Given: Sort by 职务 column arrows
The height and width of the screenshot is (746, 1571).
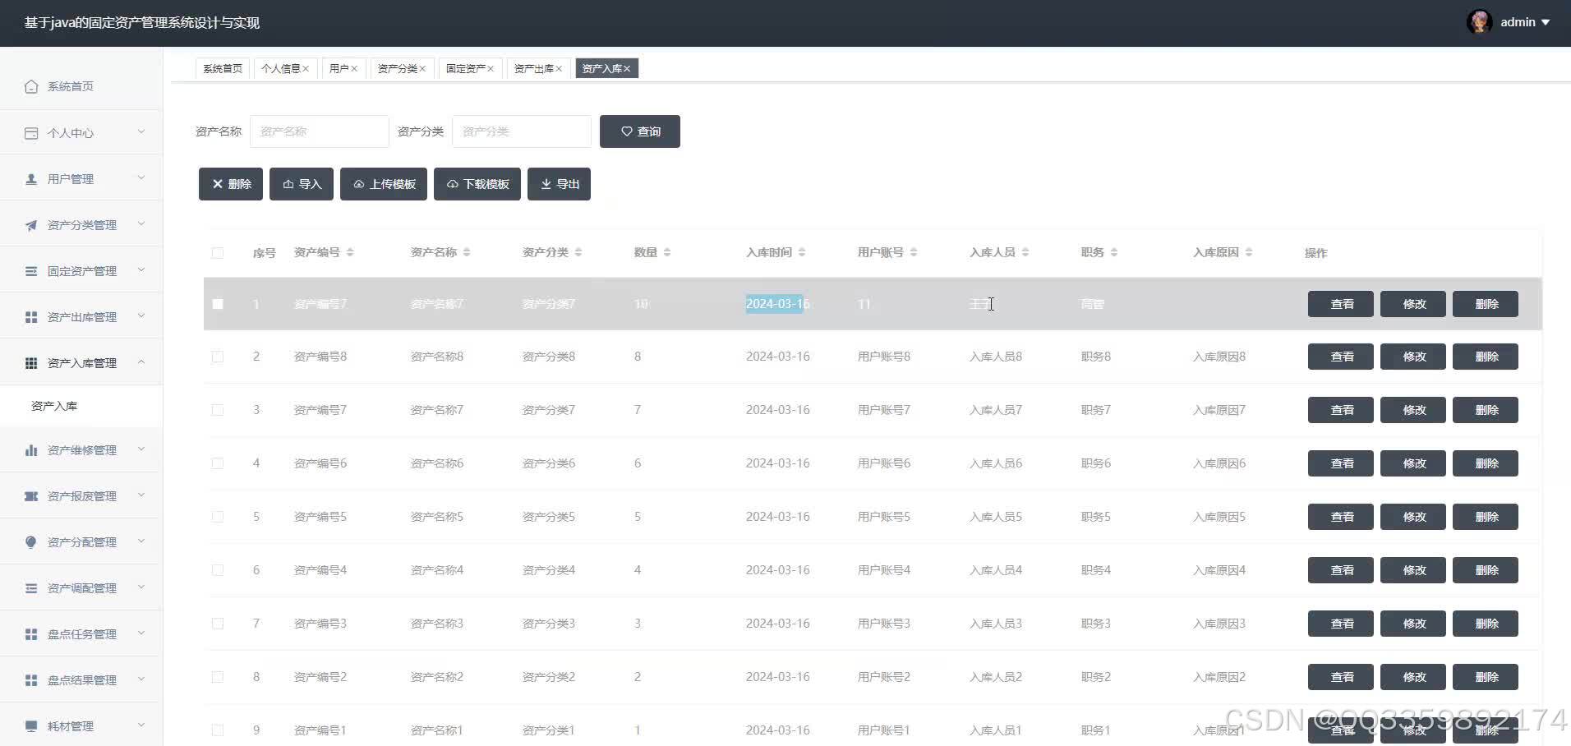Looking at the screenshot, I should (x=1114, y=252).
